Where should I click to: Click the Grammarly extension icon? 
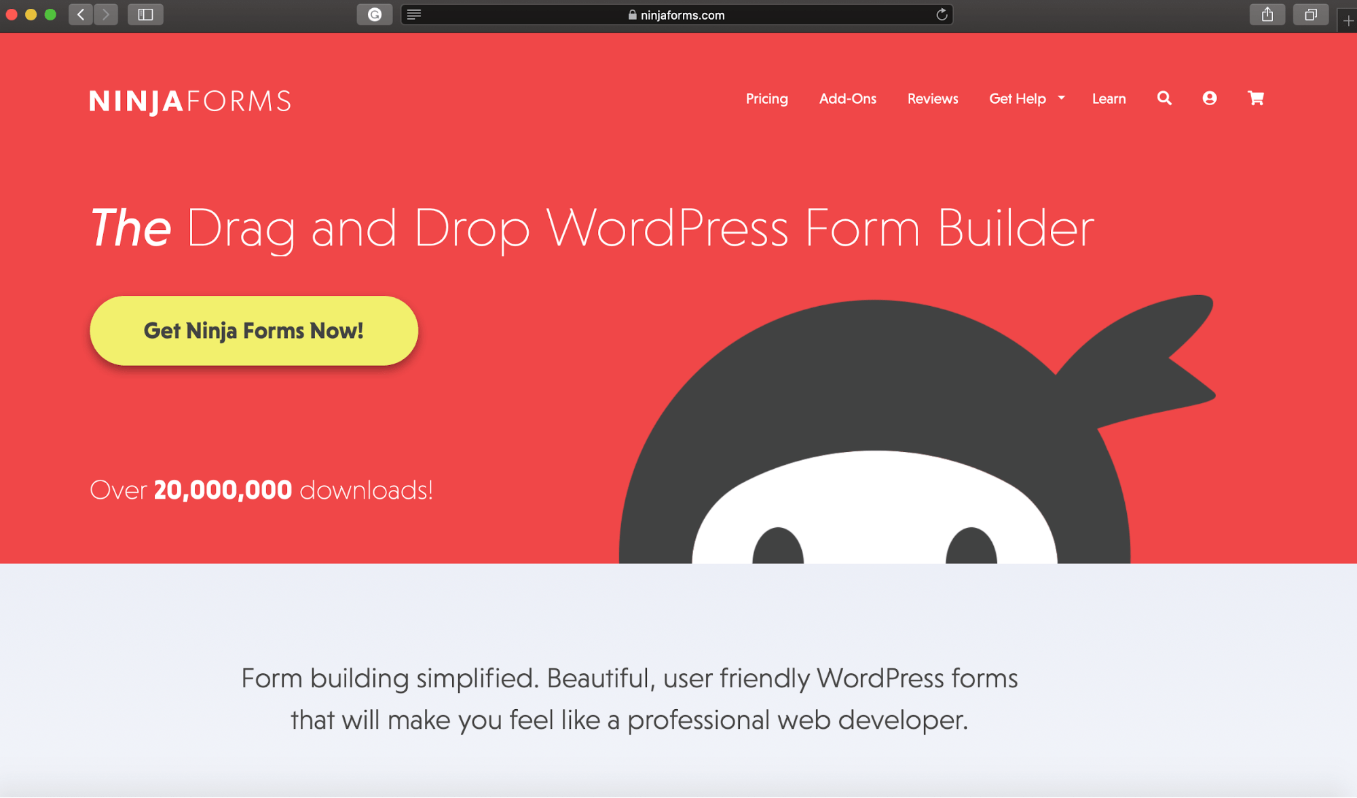[375, 14]
